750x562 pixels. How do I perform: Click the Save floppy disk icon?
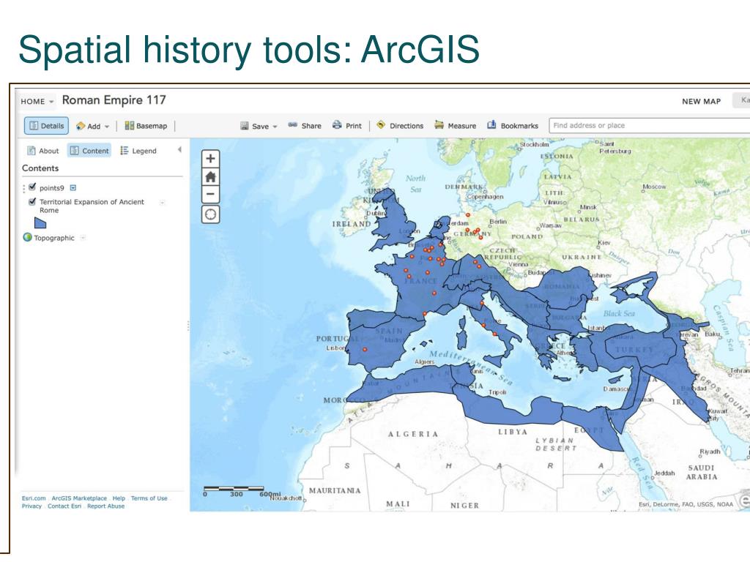[245, 126]
